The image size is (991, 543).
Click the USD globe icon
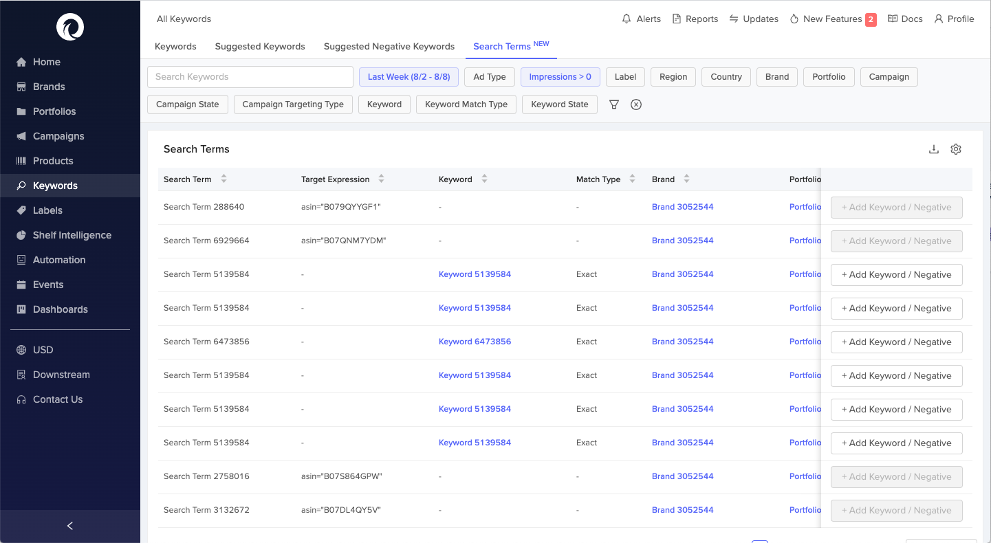coord(21,350)
